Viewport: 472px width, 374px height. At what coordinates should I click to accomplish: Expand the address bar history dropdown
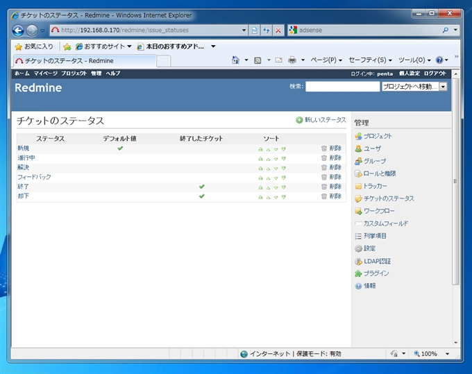click(244, 30)
